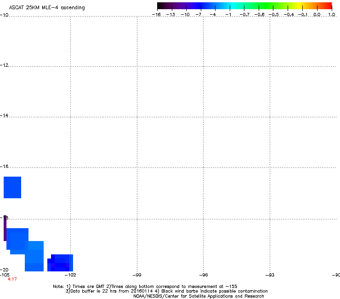
Task: Select the -1 color bar scale label
Action: 228,15
